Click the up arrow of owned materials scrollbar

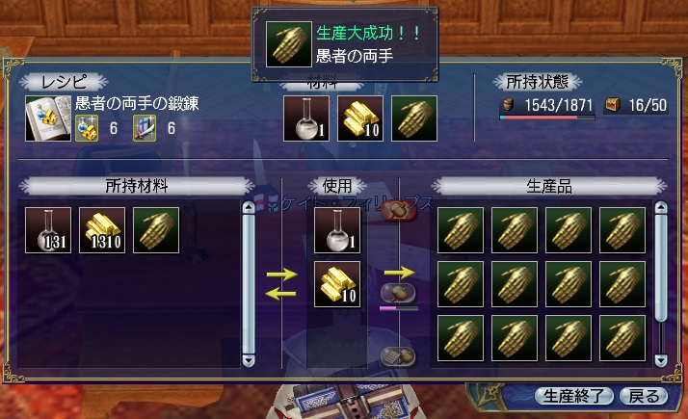(x=249, y=207)
